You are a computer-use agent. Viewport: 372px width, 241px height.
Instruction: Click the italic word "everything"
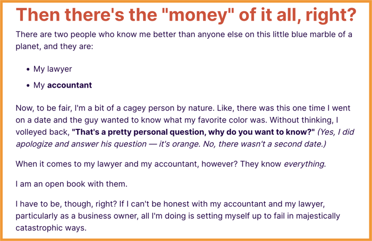tap(304, 164)
